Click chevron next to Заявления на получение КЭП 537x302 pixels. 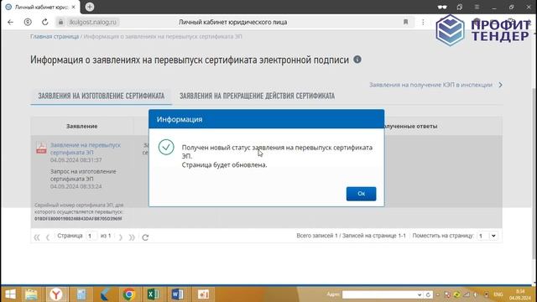point(500,85)
